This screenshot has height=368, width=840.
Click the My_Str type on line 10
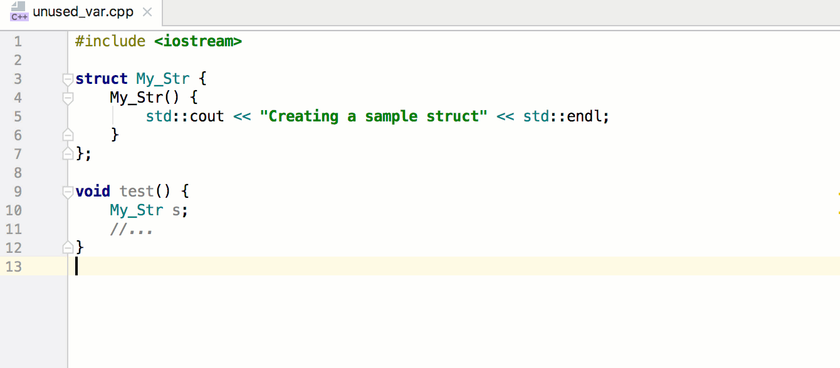[137, 210]
